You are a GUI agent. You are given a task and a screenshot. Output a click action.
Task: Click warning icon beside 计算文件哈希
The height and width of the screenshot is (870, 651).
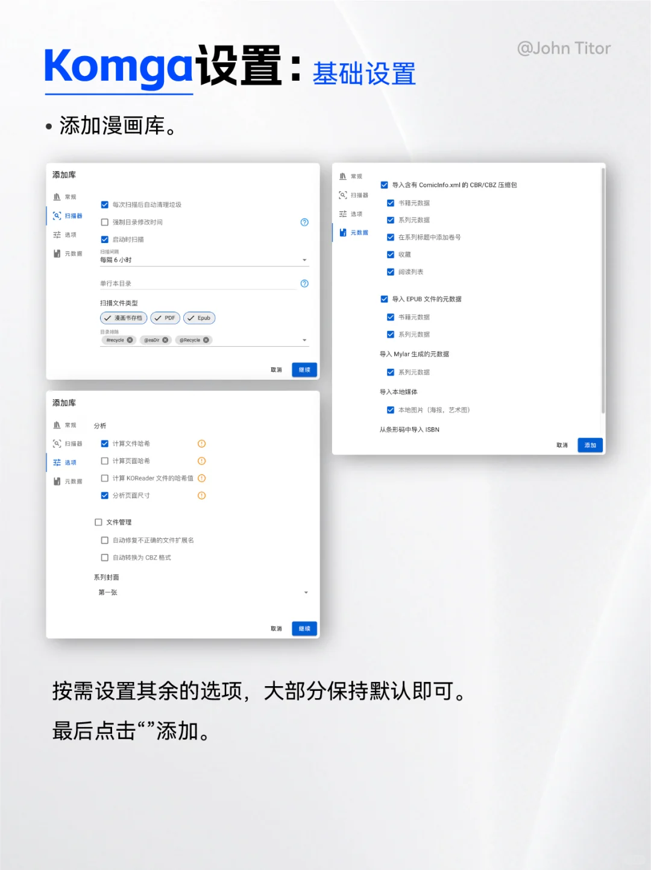[202, 444]
